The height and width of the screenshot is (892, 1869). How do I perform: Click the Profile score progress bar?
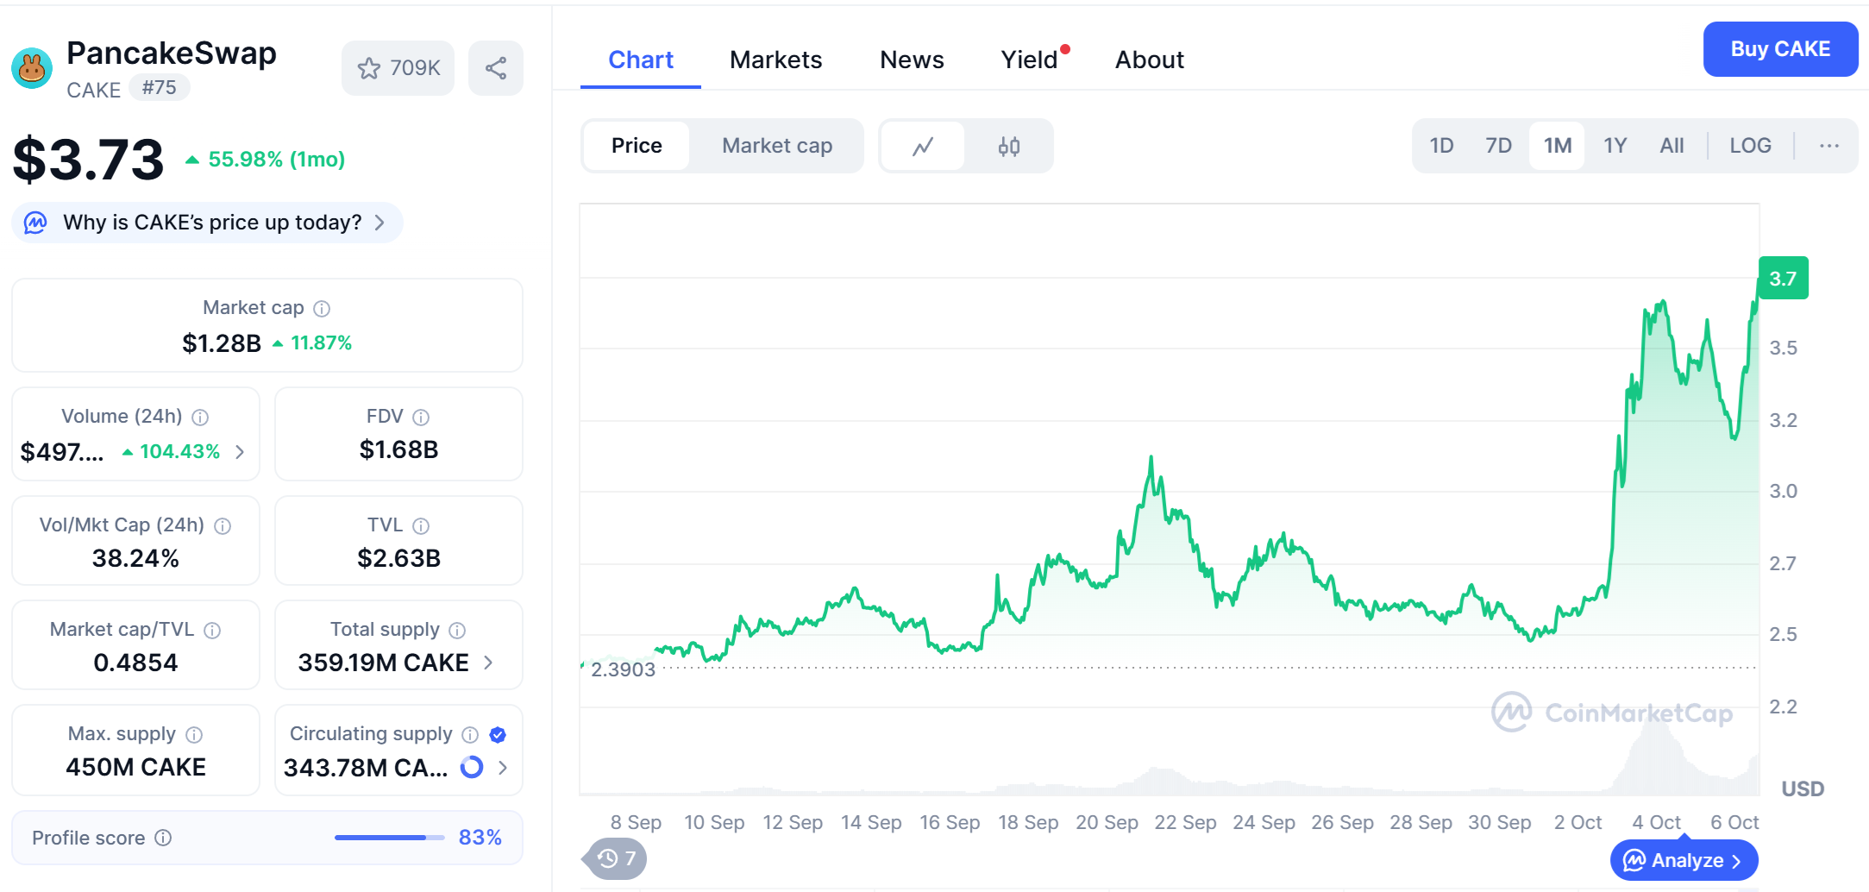point(389,838)
